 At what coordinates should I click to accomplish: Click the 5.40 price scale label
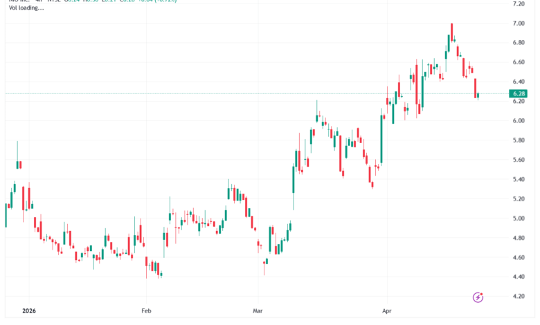pos(519,179)
